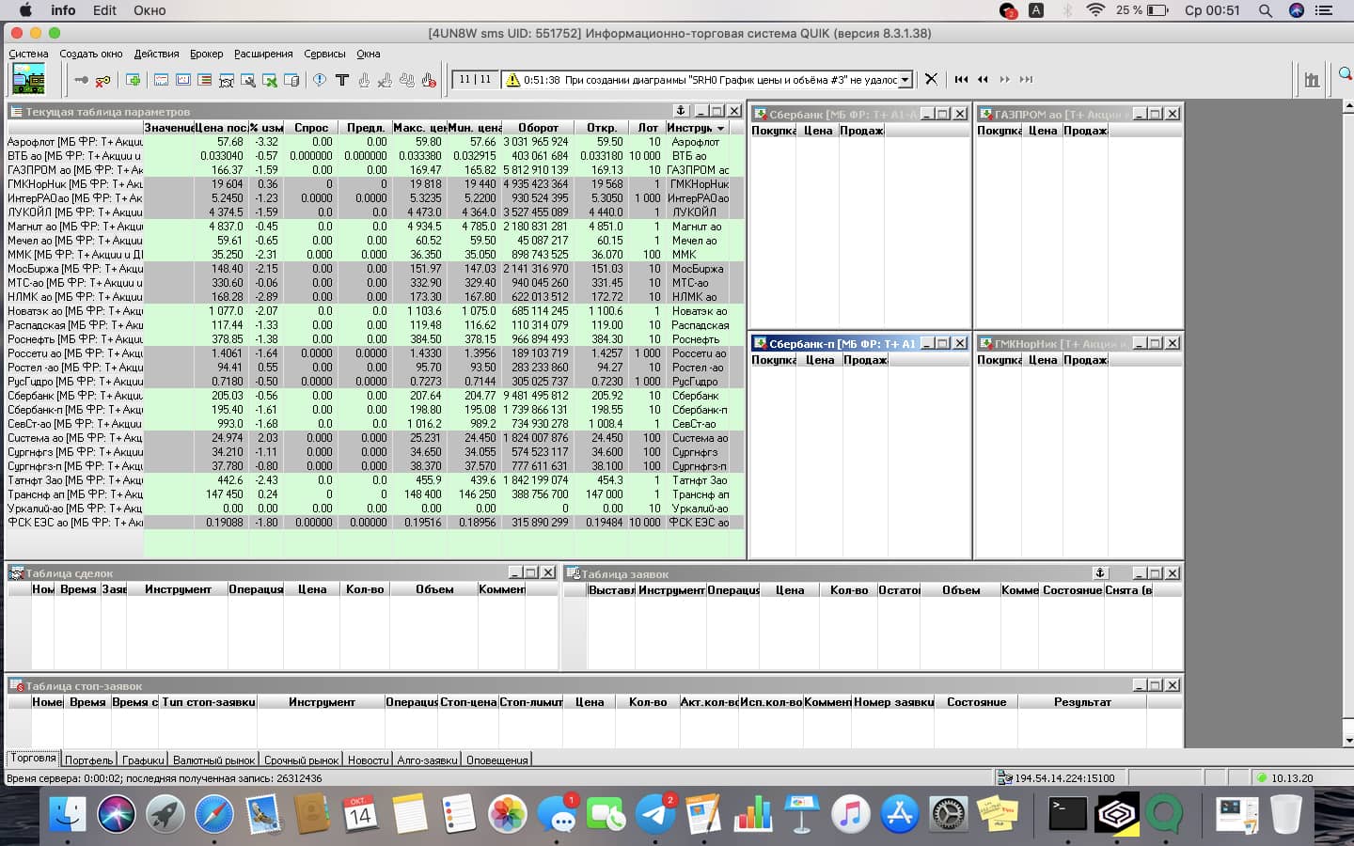Viewport: 1354px width, 846px height.
Task: Click the export table with green X icon
Action: point(270,80)
